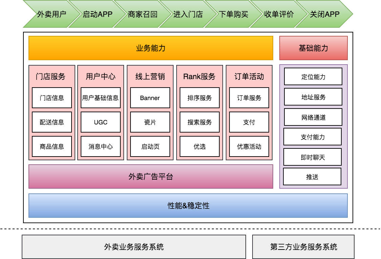This screenshot has height=259, width=381.
Task: Click the UGC item in 用户中心
Action: [x=100, y=122]
